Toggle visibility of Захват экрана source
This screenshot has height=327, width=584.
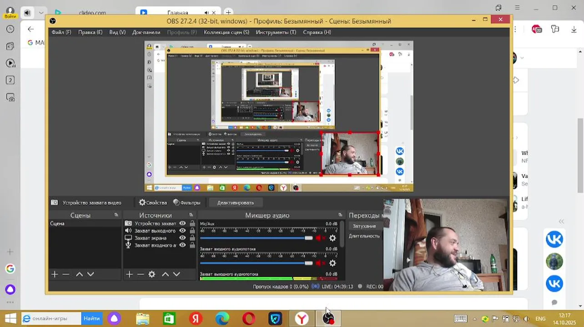tap(182, 238)
